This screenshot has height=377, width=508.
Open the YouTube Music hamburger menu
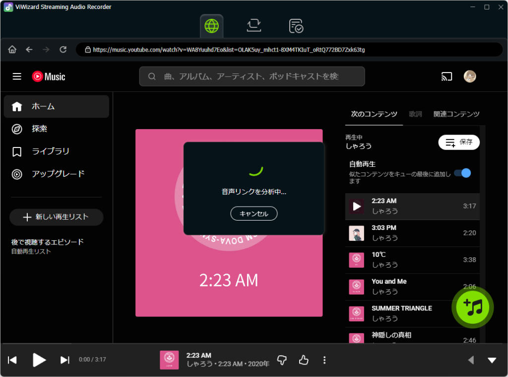pos(17,76)
